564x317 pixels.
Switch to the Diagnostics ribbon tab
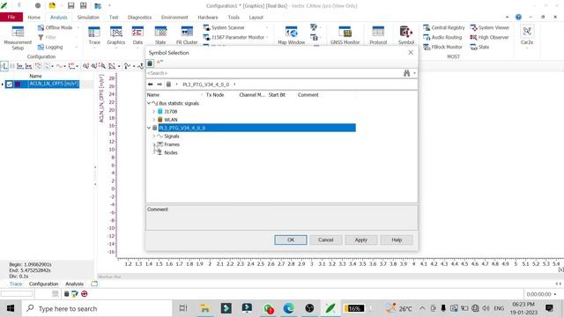point(139,18)
